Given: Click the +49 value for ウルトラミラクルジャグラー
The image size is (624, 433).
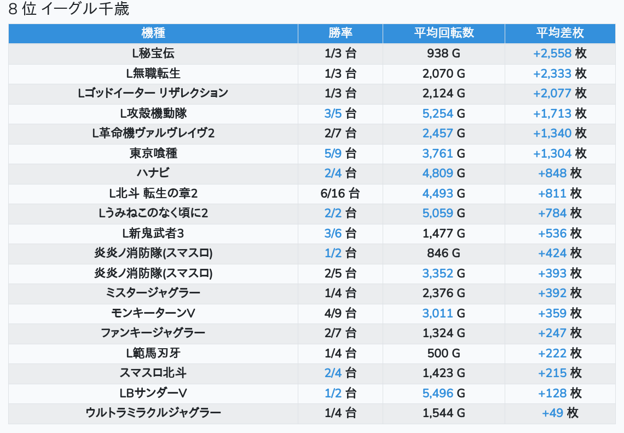Looking at the screenshot, I should pos(552,413).
